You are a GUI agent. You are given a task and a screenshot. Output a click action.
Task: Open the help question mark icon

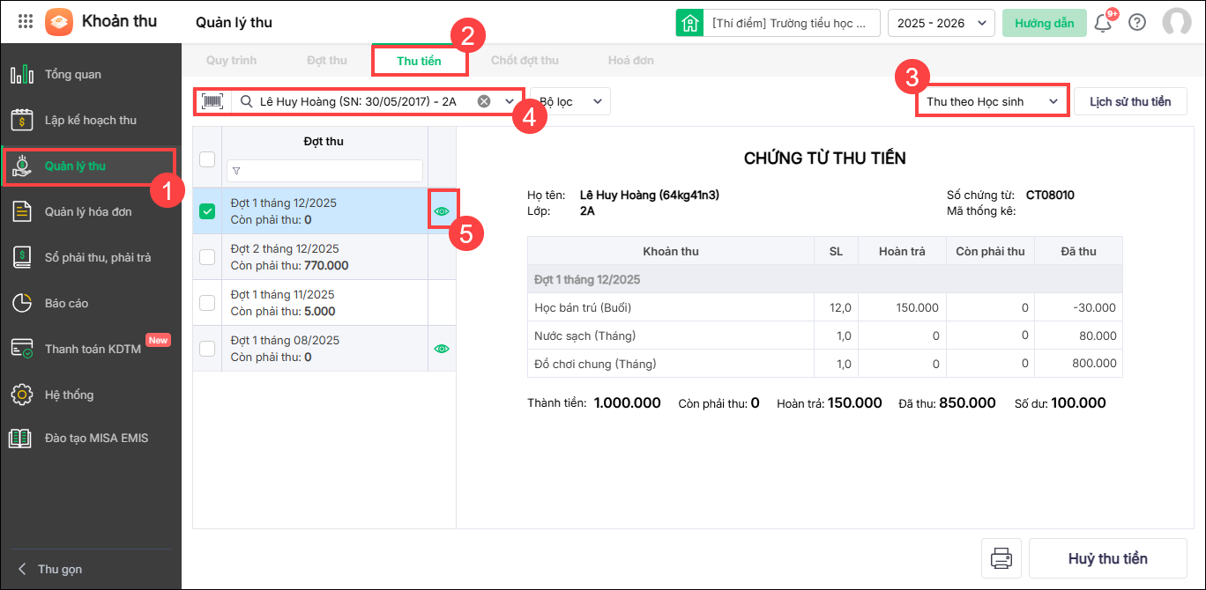[x=1137, y=23]
